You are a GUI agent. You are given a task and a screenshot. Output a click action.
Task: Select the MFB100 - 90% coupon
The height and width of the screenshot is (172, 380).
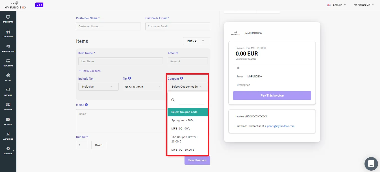point(188,129)
